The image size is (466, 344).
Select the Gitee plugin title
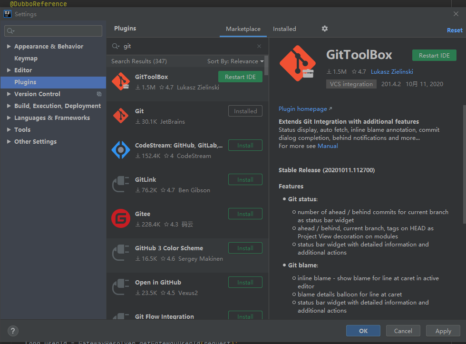click(143, 214)
